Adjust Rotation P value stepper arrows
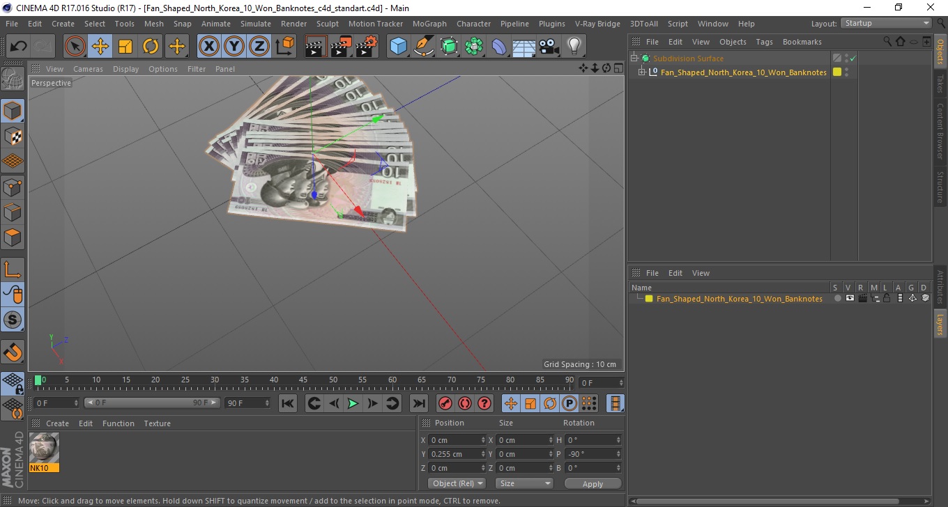948x507 pixels. click(618, 454)
